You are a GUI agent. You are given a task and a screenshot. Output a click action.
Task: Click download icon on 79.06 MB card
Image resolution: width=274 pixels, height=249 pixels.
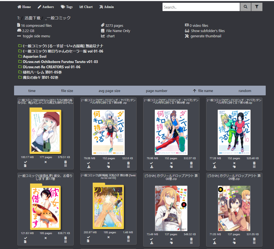tap(89, 167)
